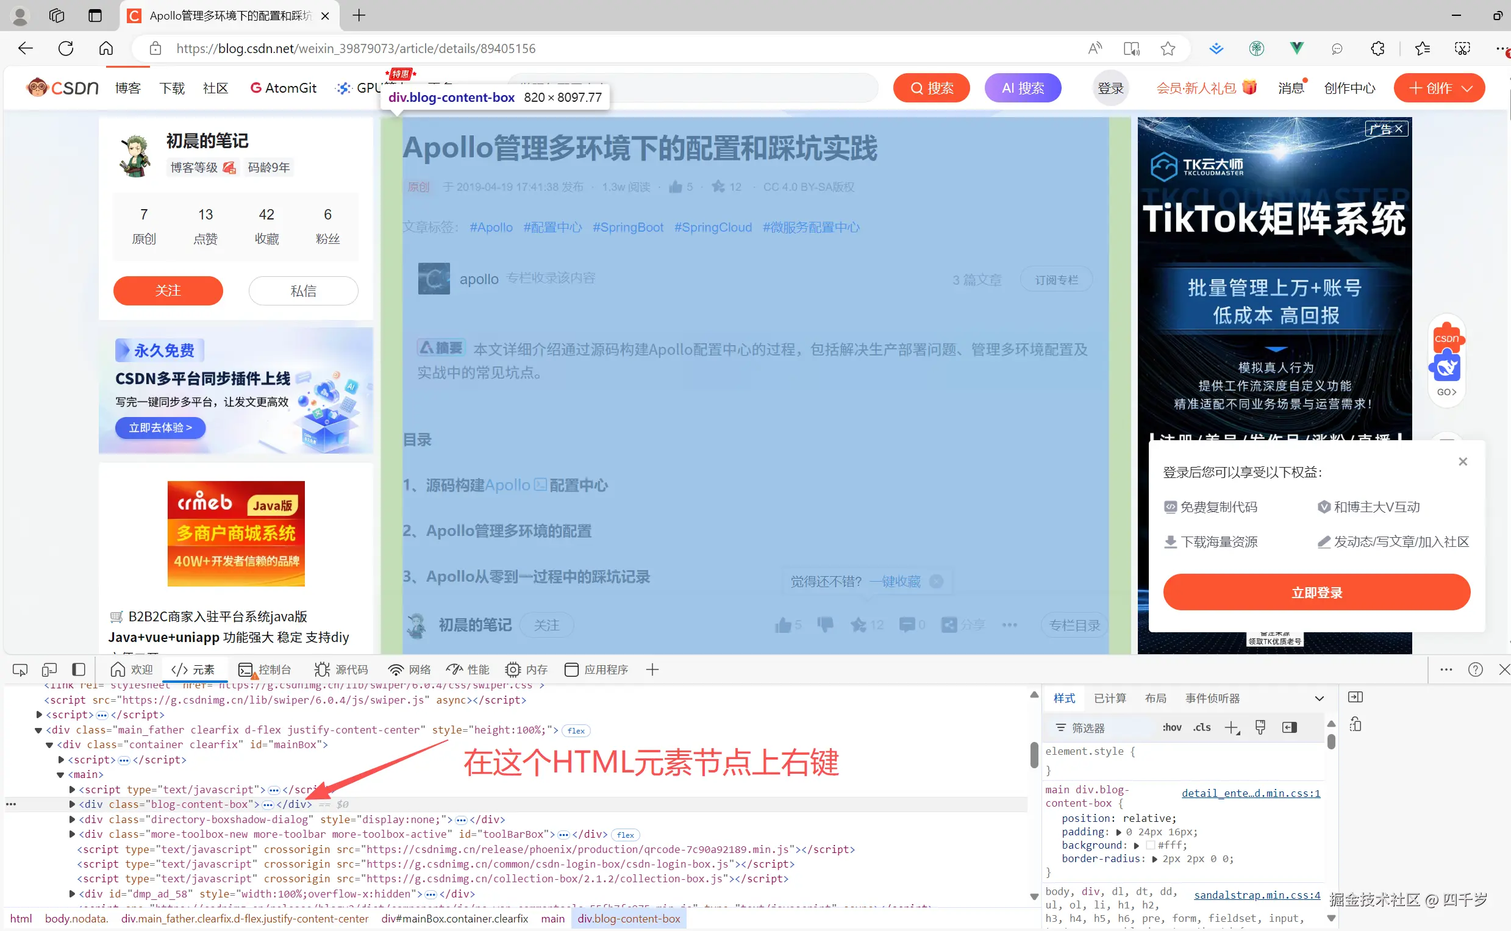Open the styles filter 筛选器 field icon
The width and height of the screenshot is (1511, 931).
(1060, 727)
